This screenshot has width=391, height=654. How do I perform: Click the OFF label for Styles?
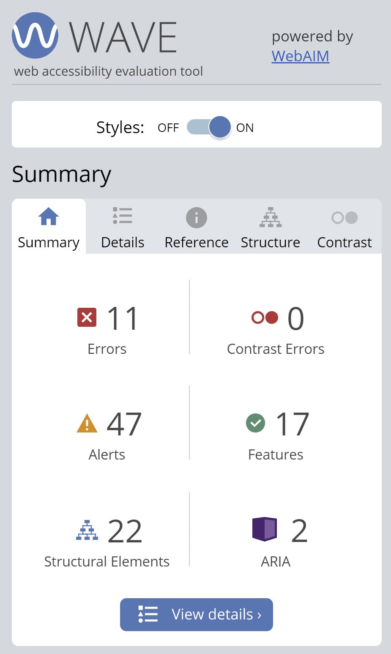tap(168, 128)
